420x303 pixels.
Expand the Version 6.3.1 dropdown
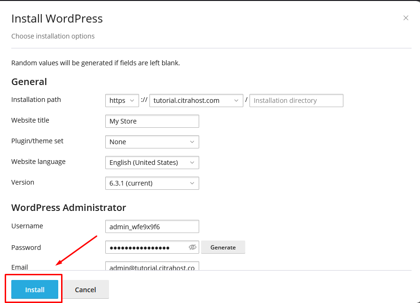point(152,183)
